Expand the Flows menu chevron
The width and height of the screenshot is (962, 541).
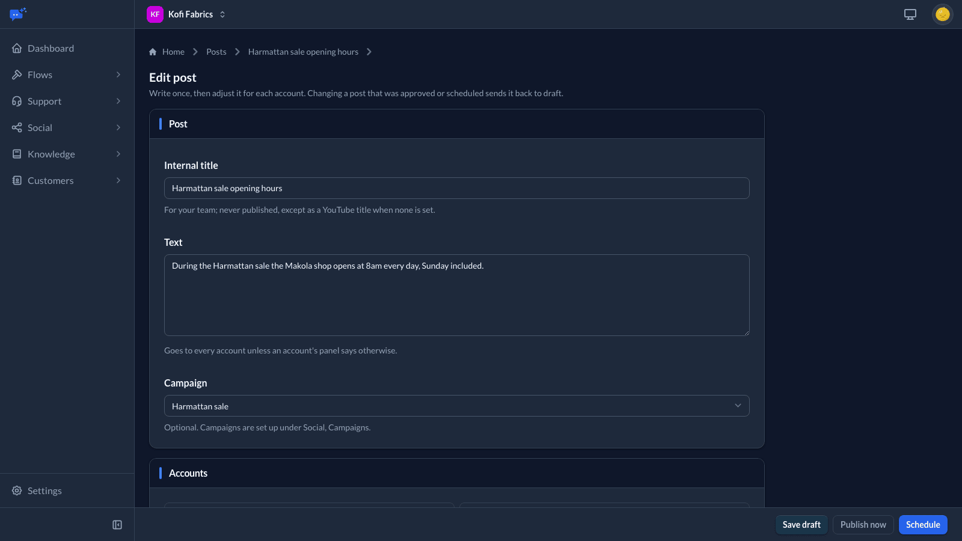(x=118, y=75)
